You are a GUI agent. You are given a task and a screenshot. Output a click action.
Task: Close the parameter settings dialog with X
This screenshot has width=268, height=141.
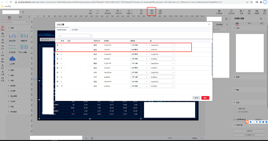point(209,24)
